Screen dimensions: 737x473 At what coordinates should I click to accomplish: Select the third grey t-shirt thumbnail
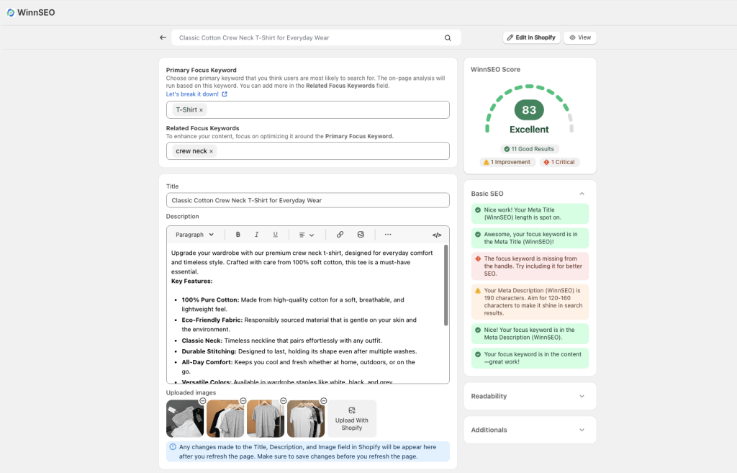[x=266, y=418]
